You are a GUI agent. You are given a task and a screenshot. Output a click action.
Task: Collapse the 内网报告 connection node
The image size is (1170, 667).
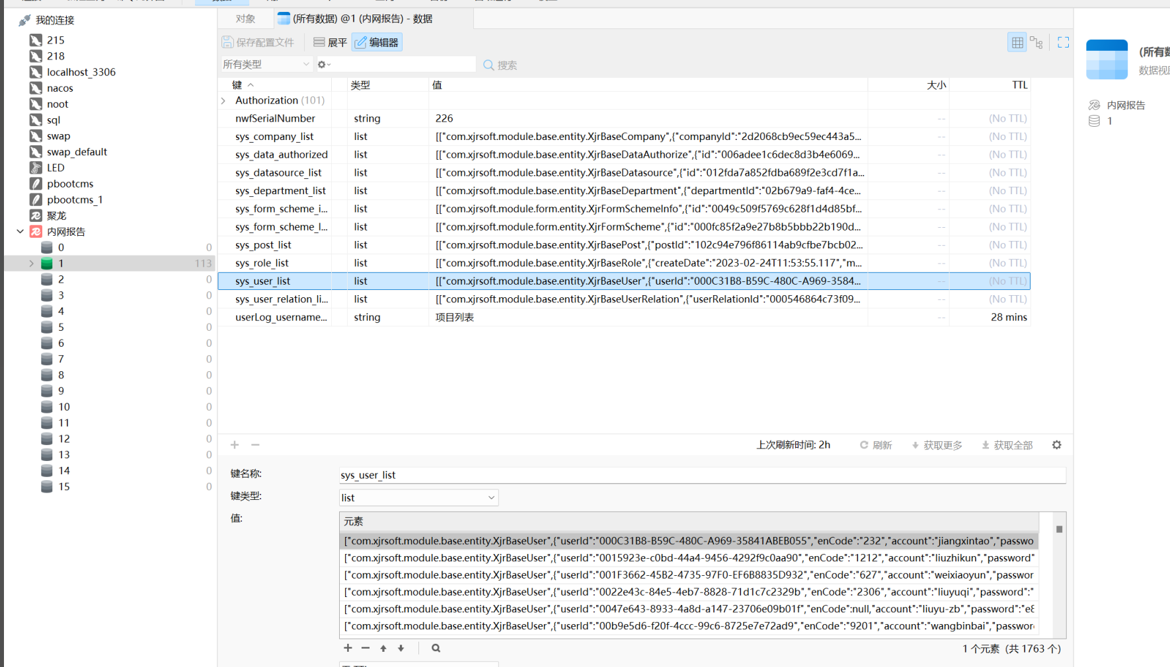pos(20,231)
